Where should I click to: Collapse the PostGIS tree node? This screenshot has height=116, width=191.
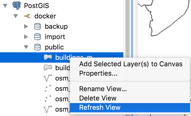(x=5, y=6)
